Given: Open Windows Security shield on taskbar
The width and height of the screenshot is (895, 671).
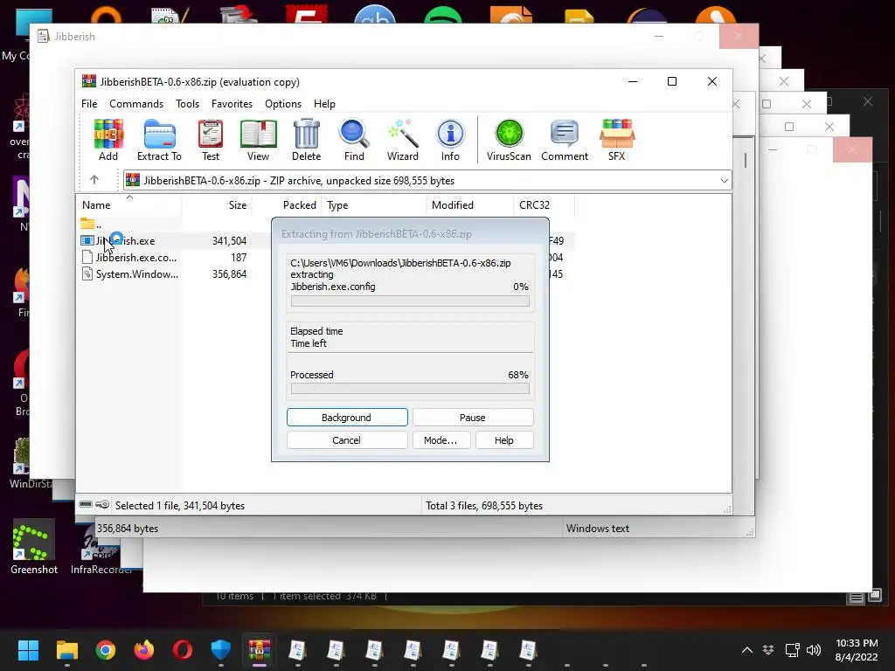Looking at the screenshot, I should 221,650.
